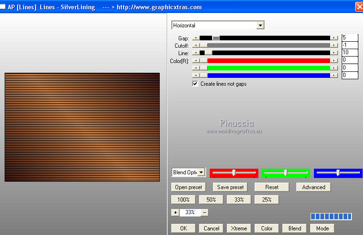Click left arrow of Gap slider
This screenshot has height=235, width=363.
pyautogui.click(x=195, y=38)
